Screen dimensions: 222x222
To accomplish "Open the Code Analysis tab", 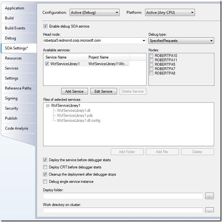I will (16, 128).
